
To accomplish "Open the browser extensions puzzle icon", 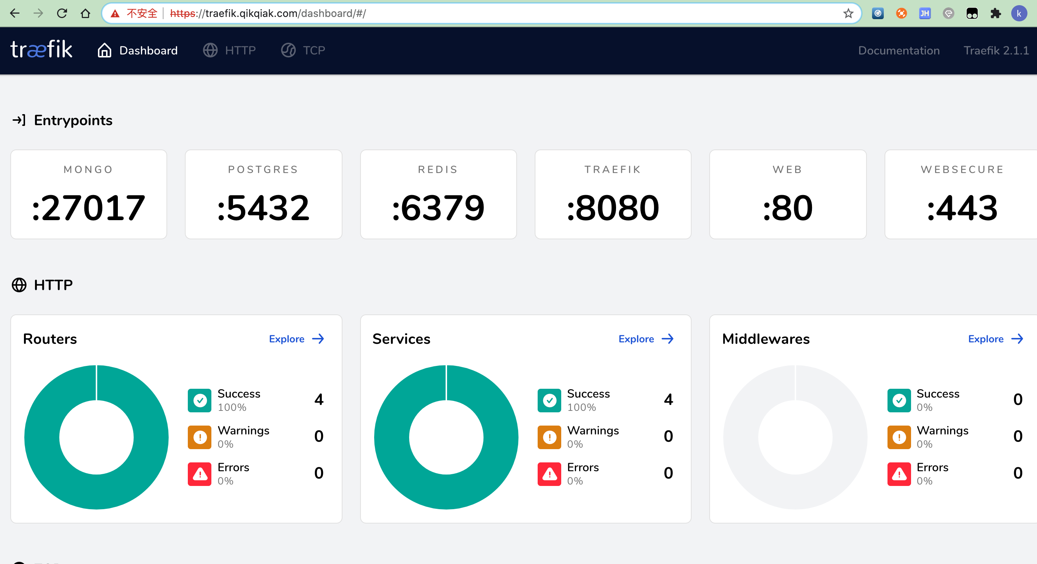I will (995, 14).
